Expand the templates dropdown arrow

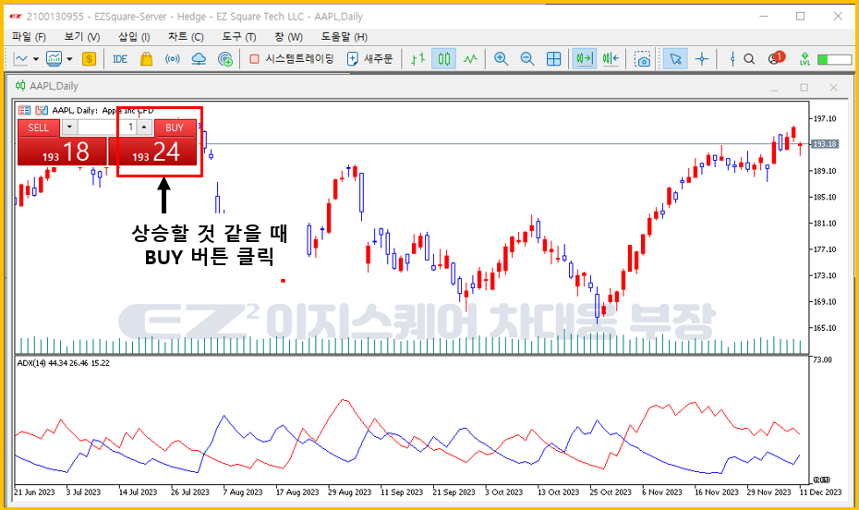69,59
